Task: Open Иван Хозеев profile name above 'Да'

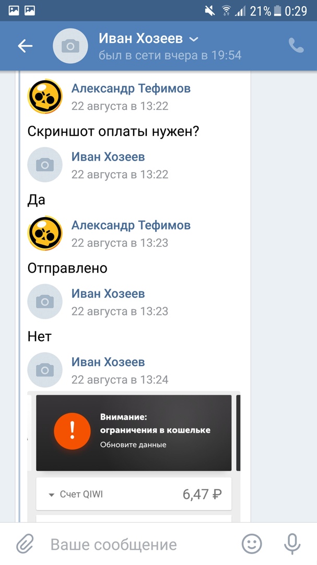Action: pos(108,157)
